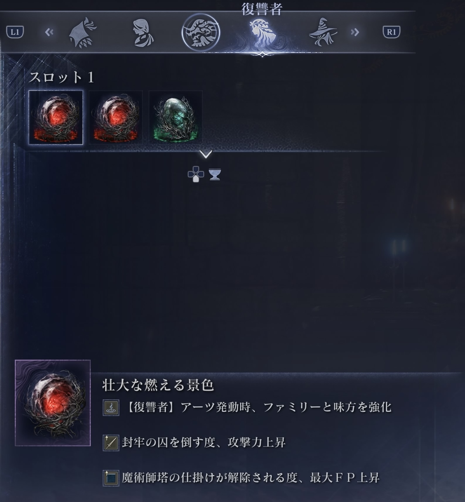Select the highlighted 復讐者 character icon
Screen dimensions: 465x502
pyautogui.click(x=262, y=33)
